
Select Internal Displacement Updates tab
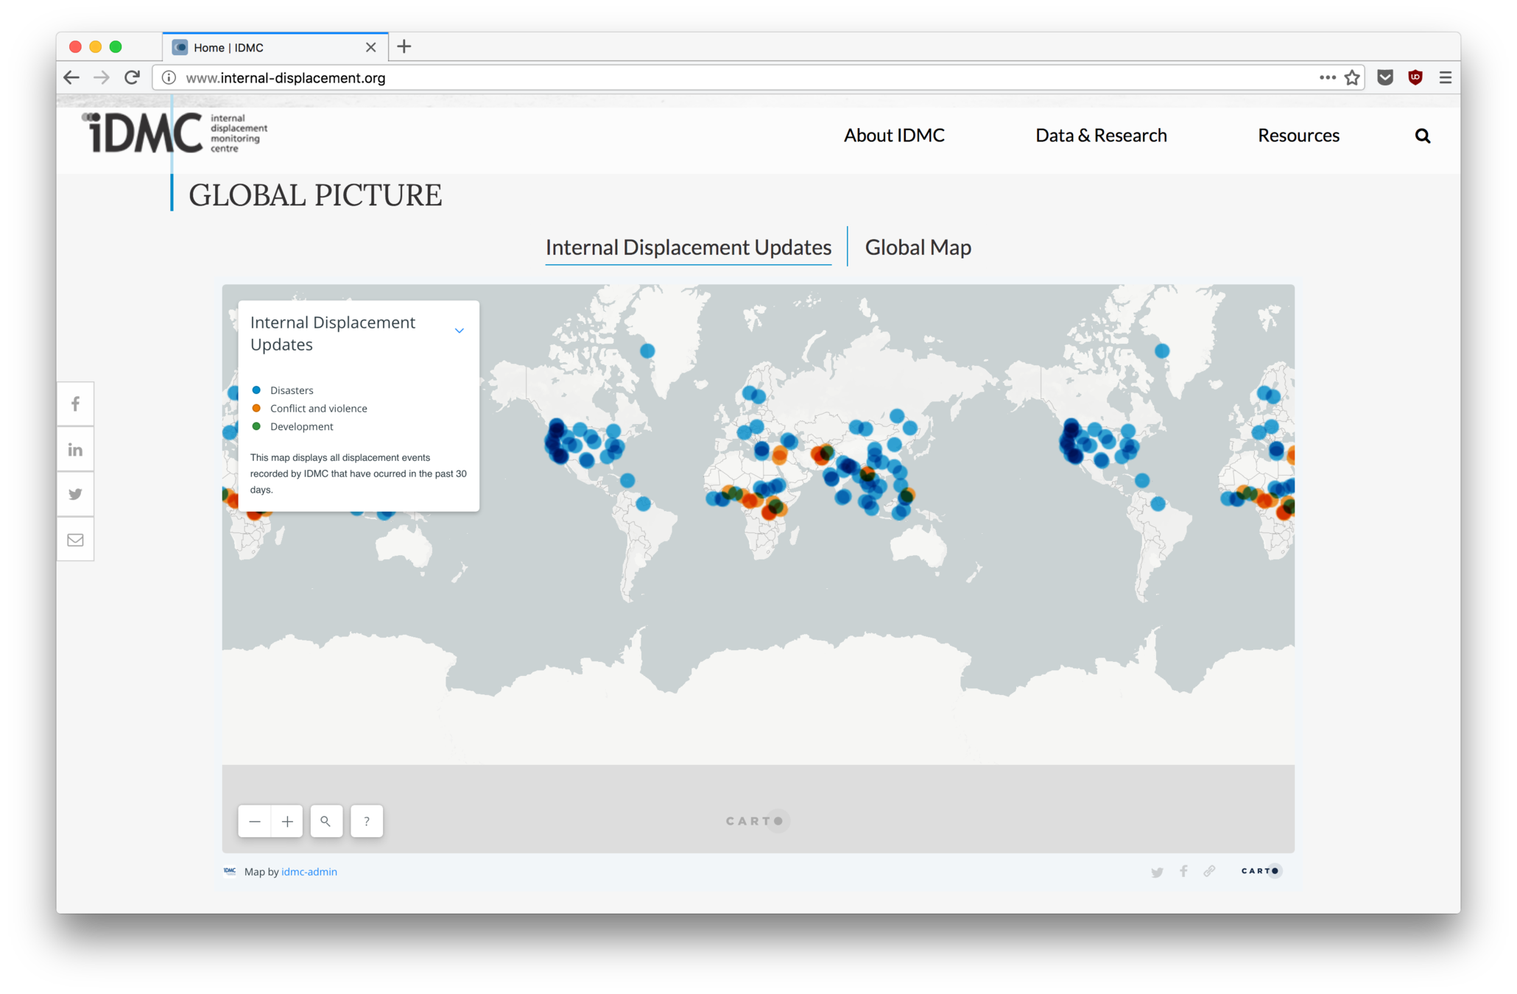688,247
